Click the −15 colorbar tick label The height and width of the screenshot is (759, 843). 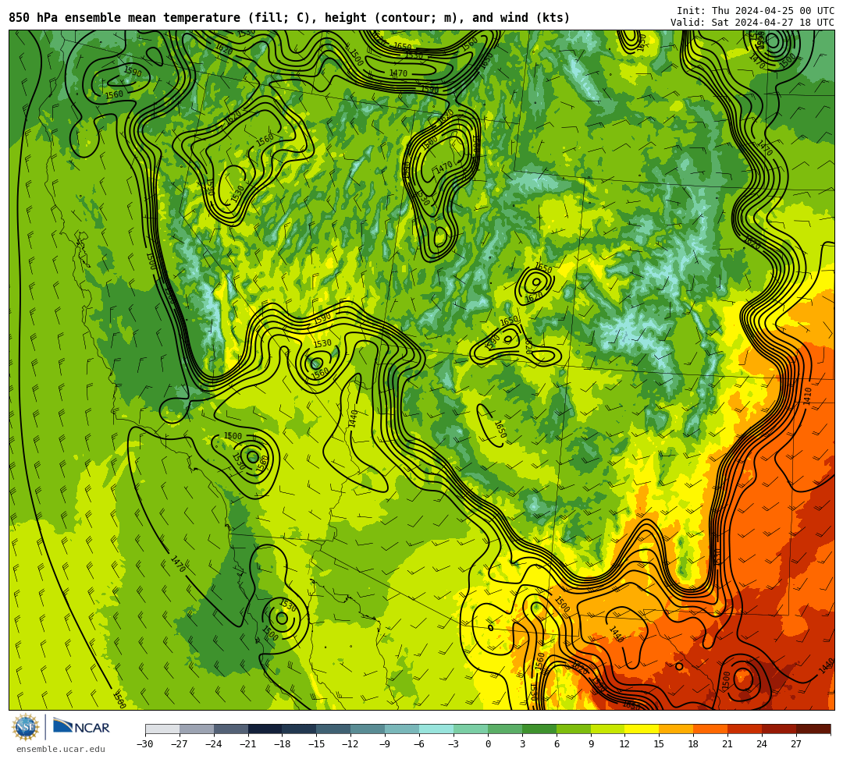(x=317, y=744)
